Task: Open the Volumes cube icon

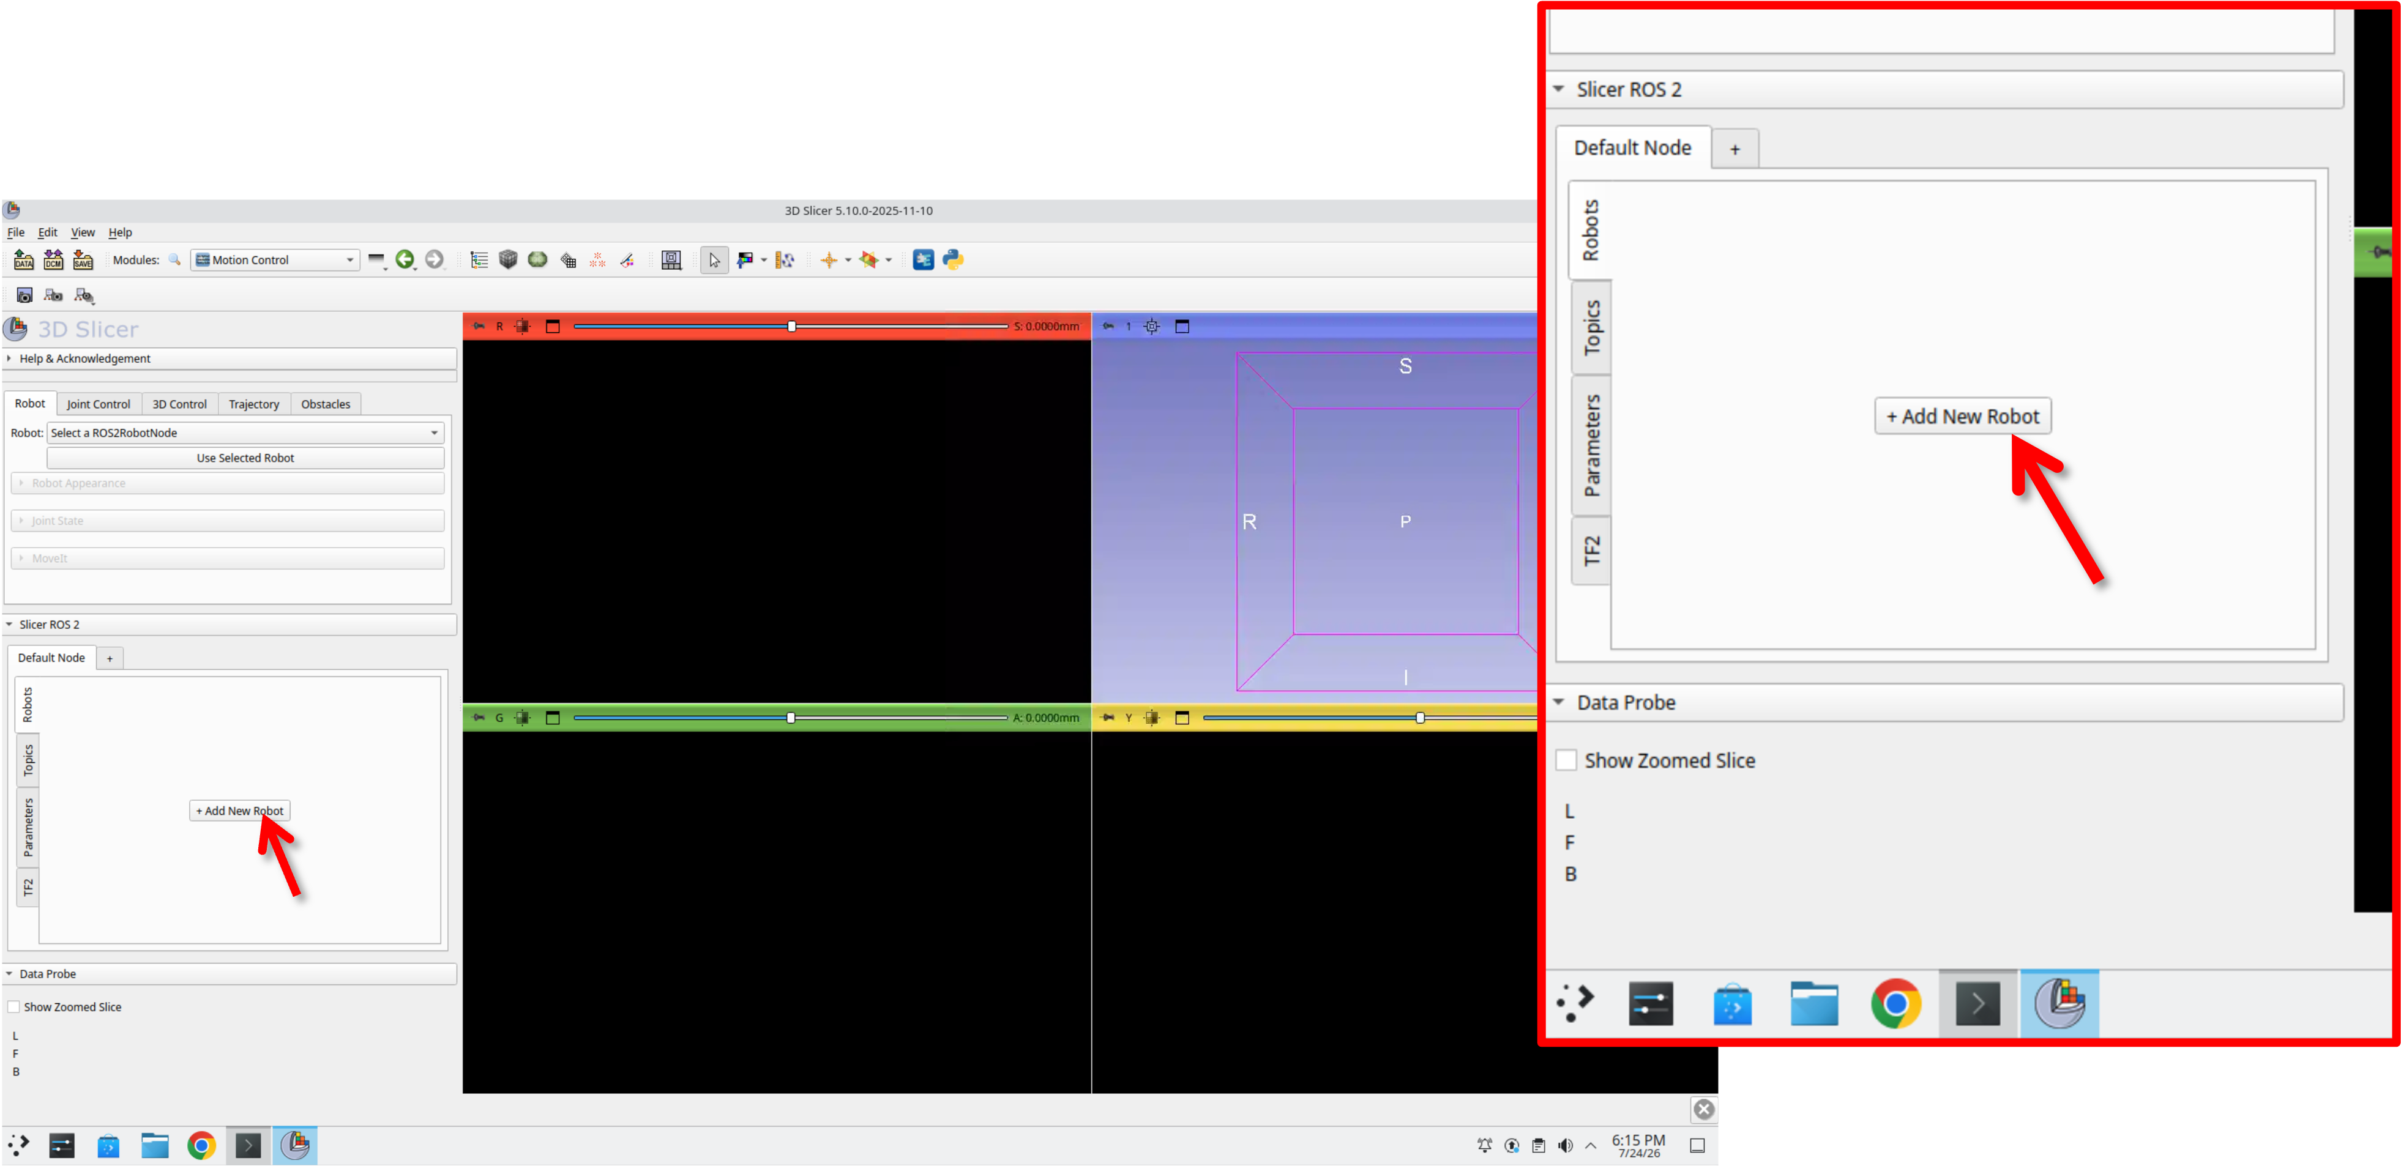Action: click(508, 260)
